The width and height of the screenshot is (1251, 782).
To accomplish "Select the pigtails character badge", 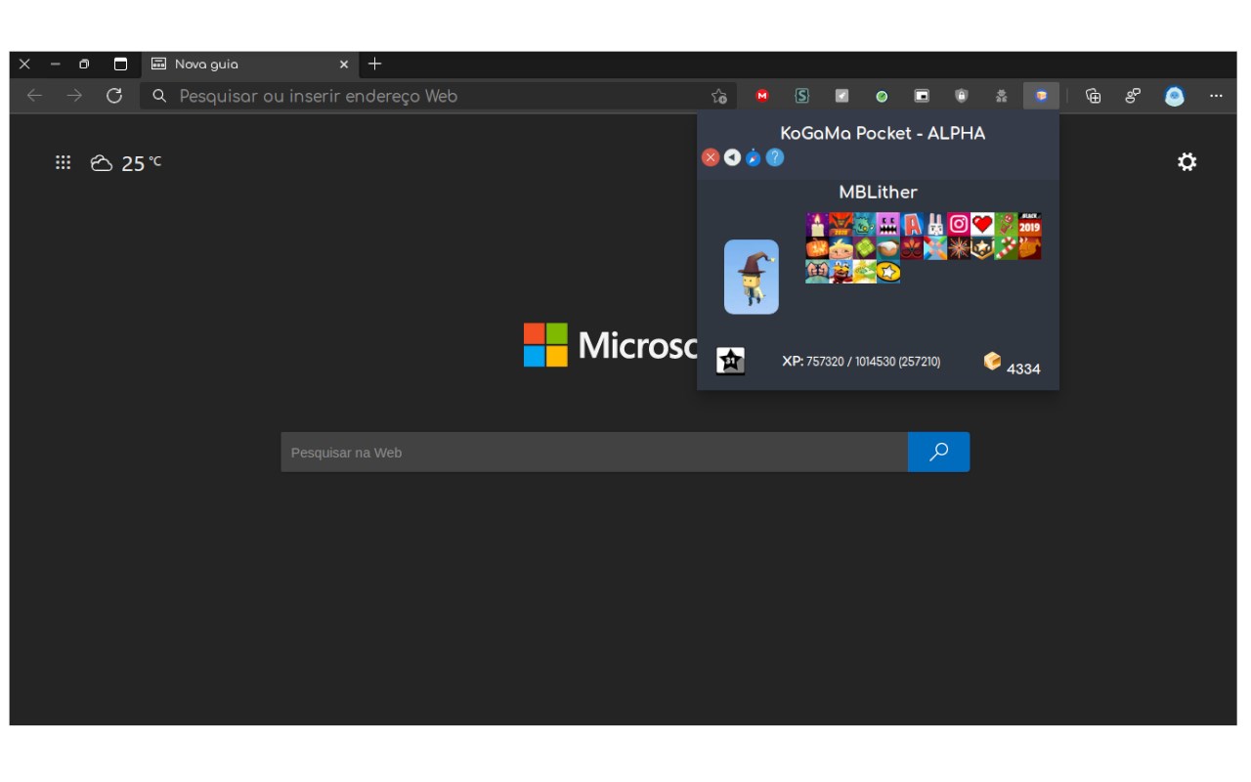I will [817, 272].
